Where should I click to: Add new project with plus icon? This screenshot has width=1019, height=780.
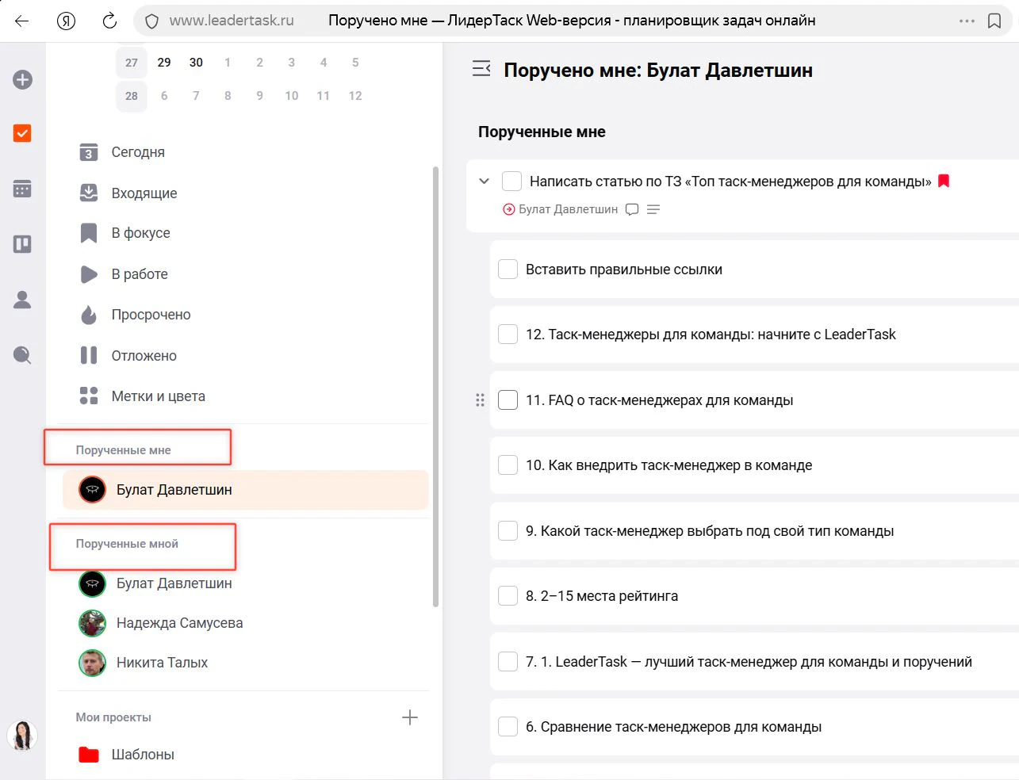(x=410, y=717)
